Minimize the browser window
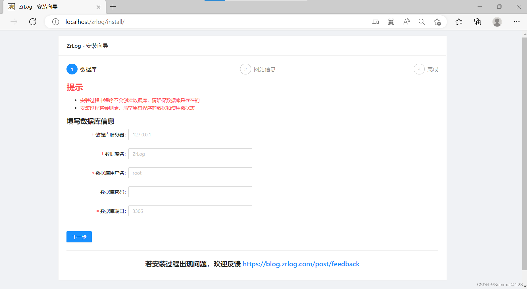This screenshot has width=527, height=289. pos(480,7)
